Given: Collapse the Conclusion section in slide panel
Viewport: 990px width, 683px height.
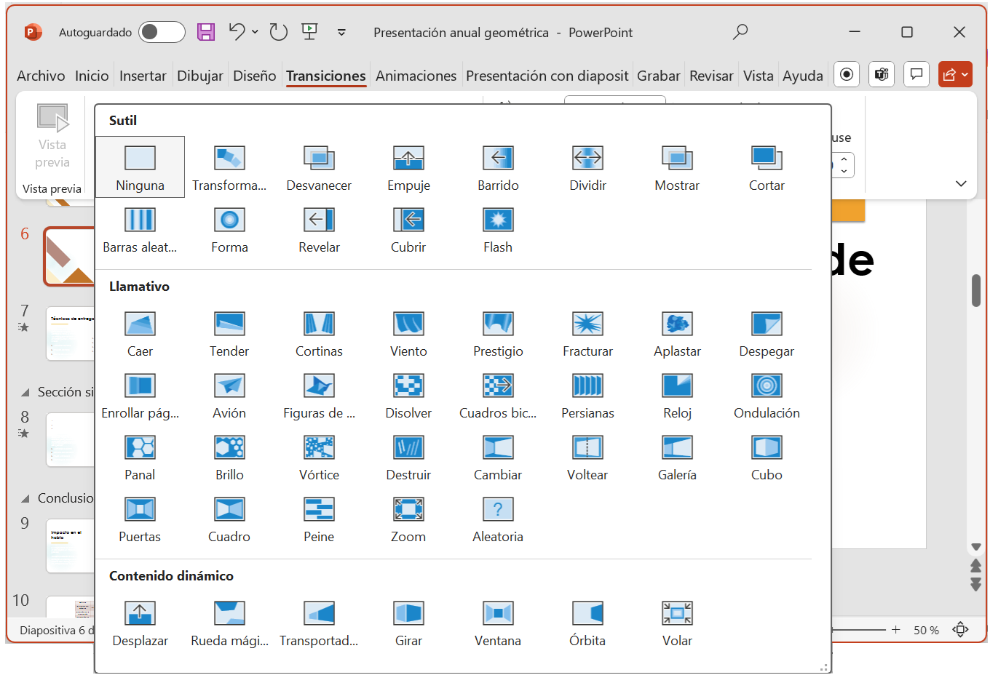Looking at the screenshot, I should [25, 499].
